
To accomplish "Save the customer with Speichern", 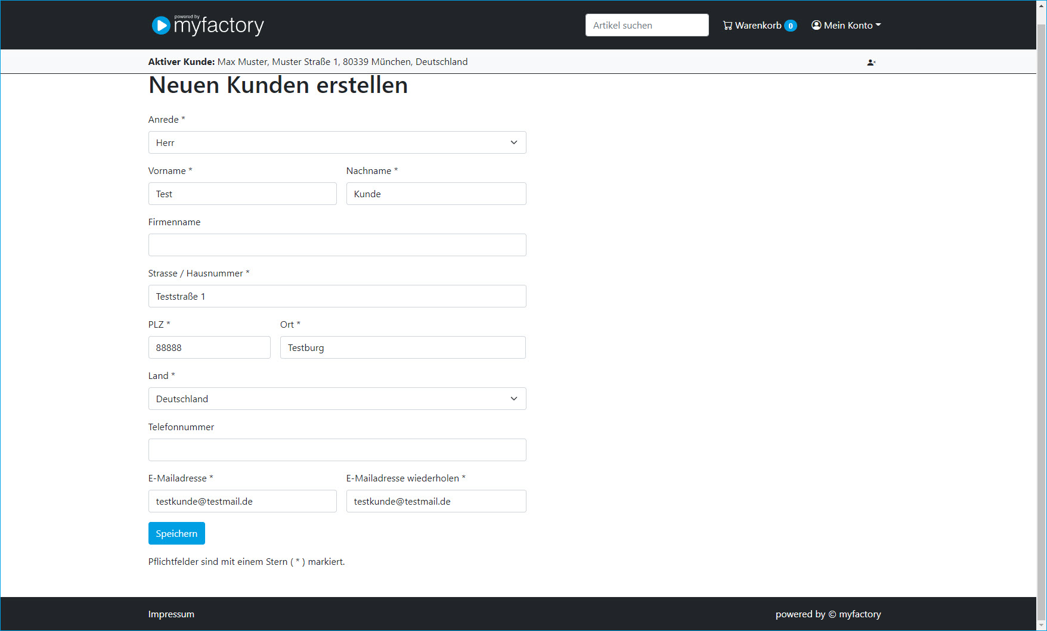I will pyautogui.click(x=176, y=533).
